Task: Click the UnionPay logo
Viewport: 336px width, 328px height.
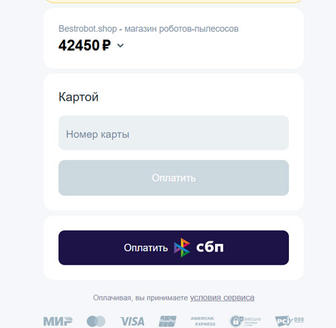Action: pyautogui.click(x=167, y=321)
